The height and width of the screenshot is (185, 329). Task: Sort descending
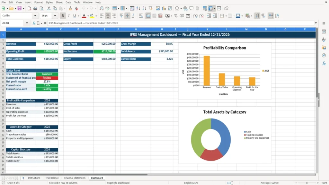click(x=144, y=8)
